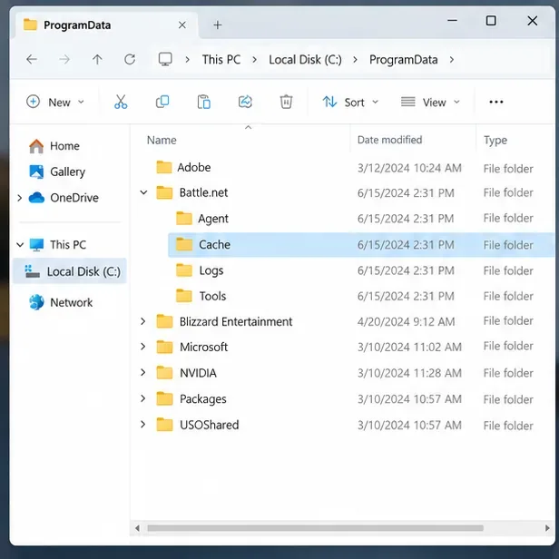559x559 pixels.
Task: Click Local Disk (C:) in the breadcrumb
Action: 305,59
